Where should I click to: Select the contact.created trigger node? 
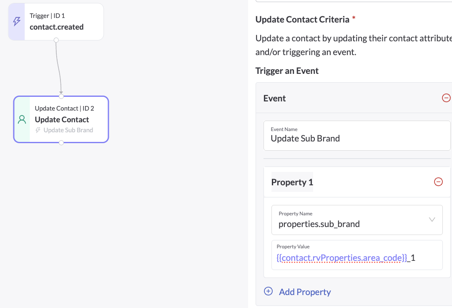[x=56, y=22]
